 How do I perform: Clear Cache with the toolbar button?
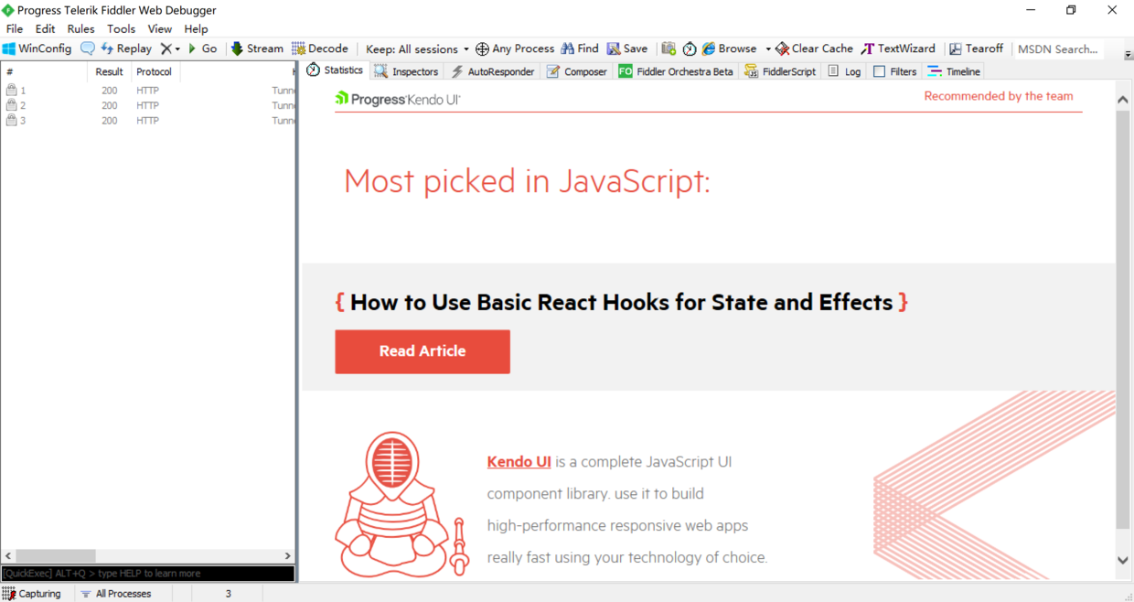(814, 48)
